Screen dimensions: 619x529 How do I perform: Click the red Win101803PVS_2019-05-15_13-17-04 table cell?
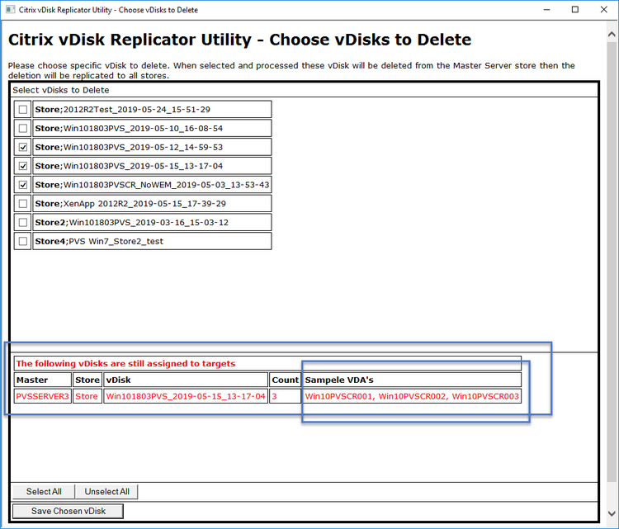tap(186, 396)
